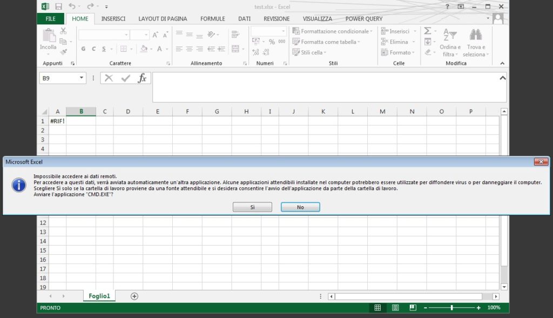Expand the formula bar
This screenshot has height=318, width=553.
point(503,78)
